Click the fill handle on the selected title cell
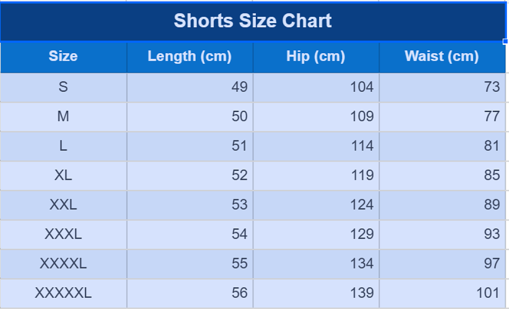Screen dimensions: 509x309 (505, 41)
